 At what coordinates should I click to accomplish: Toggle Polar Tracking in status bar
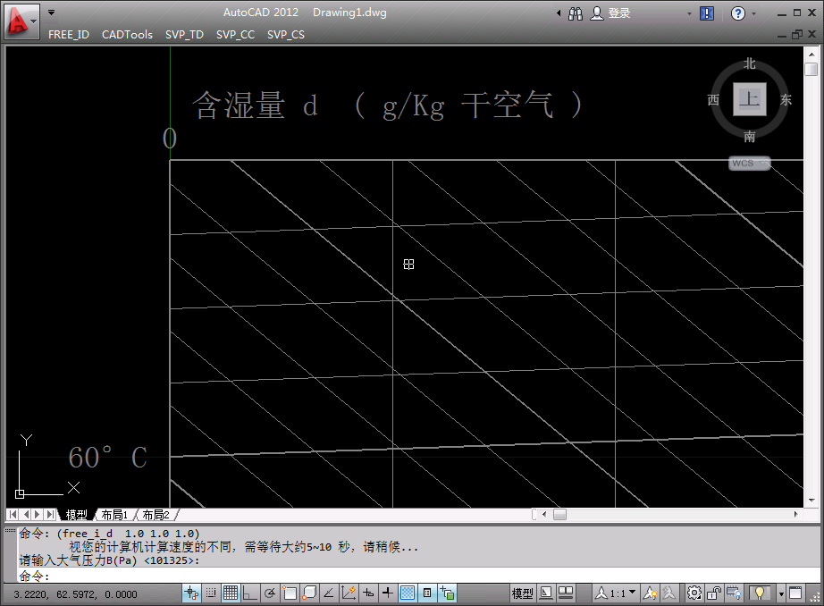[270, 593]
